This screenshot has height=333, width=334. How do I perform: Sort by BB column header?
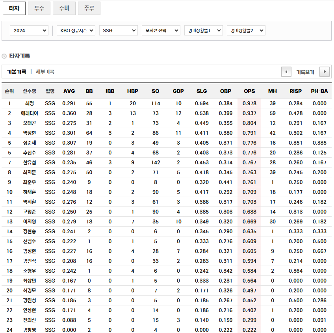point(89,91)
